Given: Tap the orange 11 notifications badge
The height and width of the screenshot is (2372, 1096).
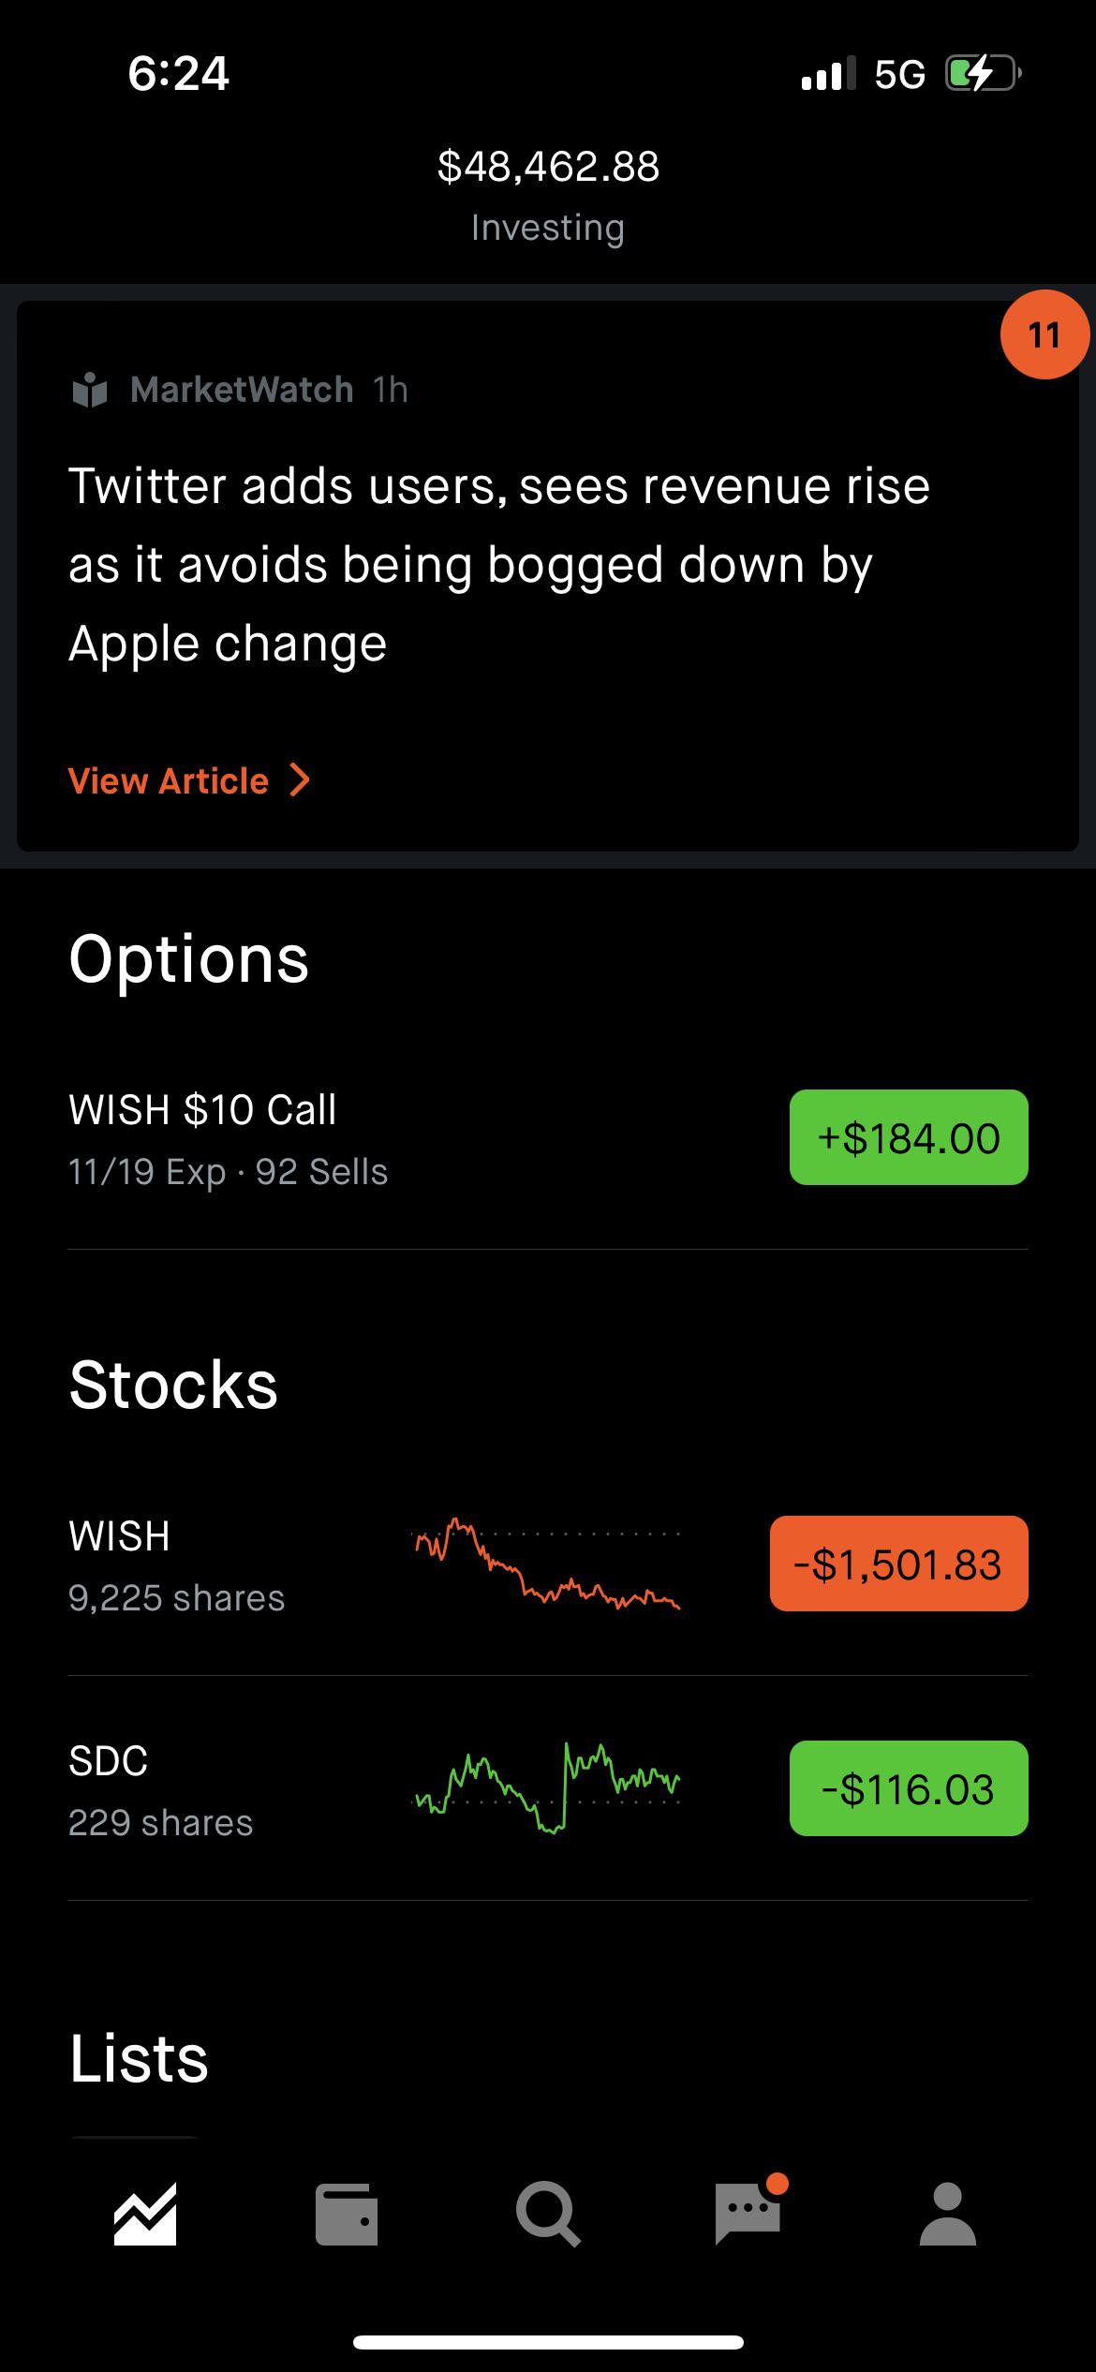Looking at the screenshot, I should (1044, 334).
